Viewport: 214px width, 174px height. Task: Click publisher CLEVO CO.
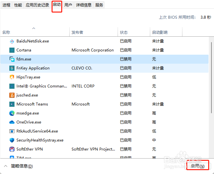coord(82,68)
